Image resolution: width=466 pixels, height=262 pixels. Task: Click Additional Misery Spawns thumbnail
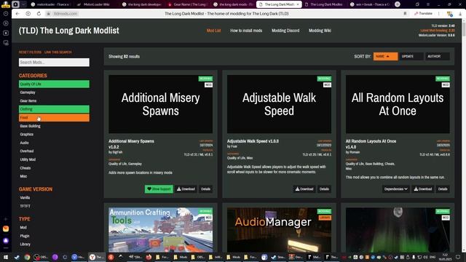tap(160, 104)
